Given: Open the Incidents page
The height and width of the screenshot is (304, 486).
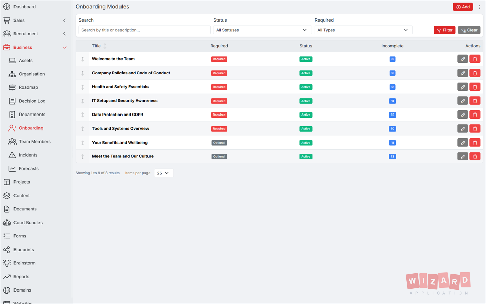Looking at the screenshot, I should 28,155.
